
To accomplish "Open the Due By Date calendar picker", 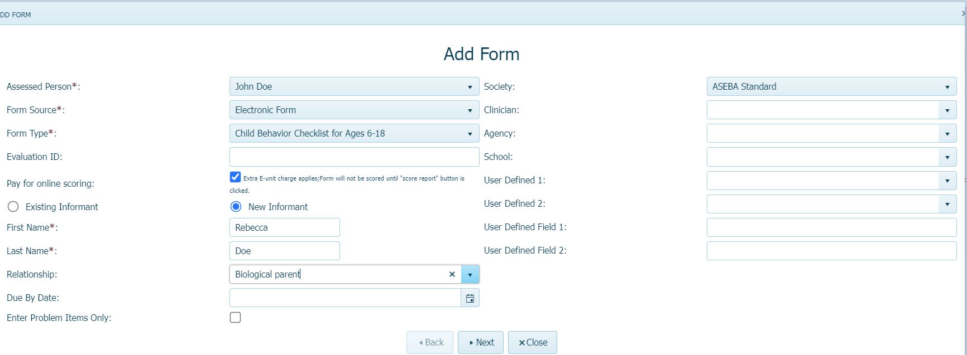I will pos(470,298).
